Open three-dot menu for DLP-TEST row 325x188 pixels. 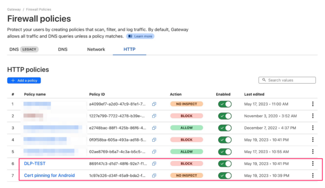click(x=313, y=164)
